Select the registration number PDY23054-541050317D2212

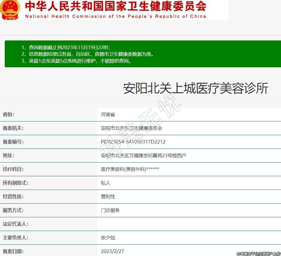(x=133, y=142)
